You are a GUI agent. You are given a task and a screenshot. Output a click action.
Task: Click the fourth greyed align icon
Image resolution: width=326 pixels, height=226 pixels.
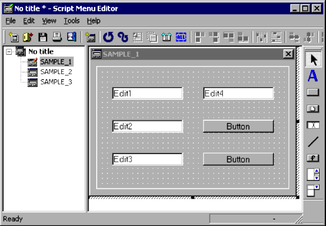coord(243,37)
